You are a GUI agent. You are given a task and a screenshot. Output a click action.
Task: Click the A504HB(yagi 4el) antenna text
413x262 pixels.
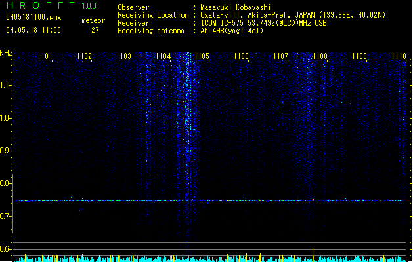[232, 31]
